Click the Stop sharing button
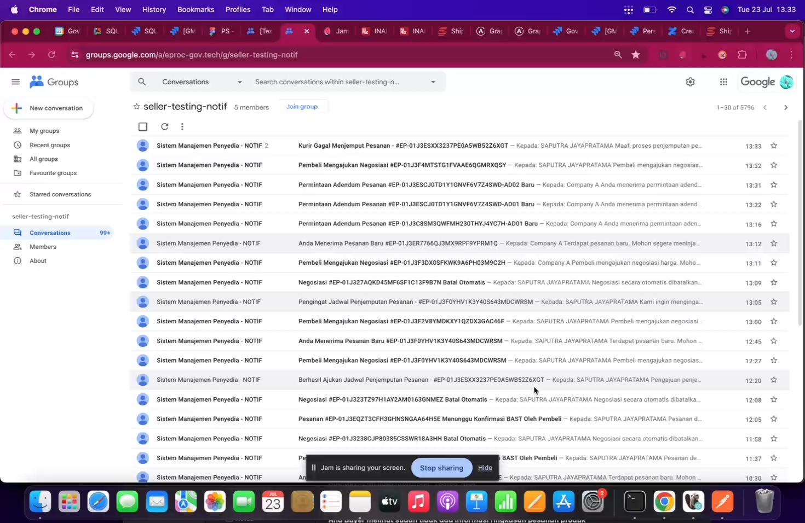 (x=441, y=468)
